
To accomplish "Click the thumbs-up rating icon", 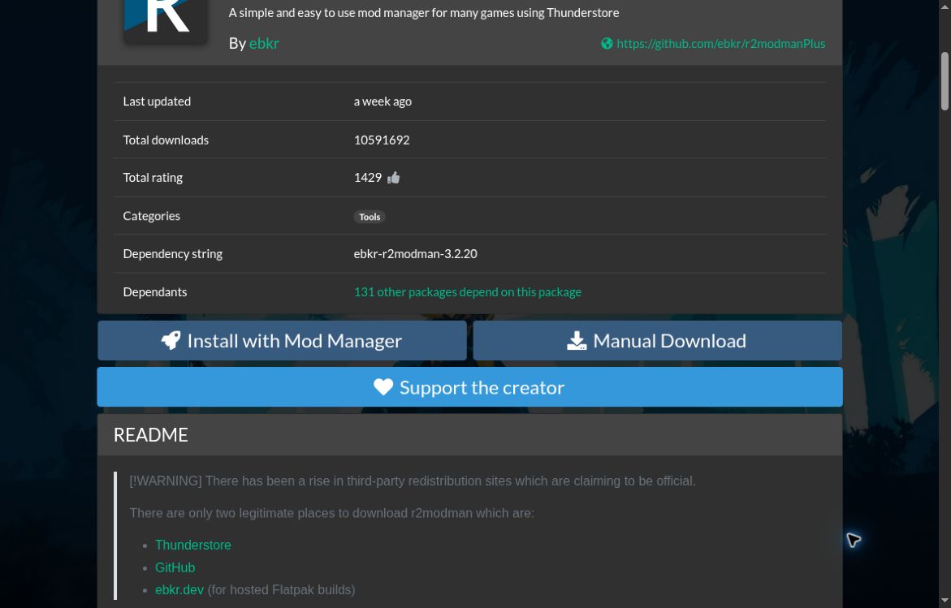I will pyautogui.click(x=394, y=178).
